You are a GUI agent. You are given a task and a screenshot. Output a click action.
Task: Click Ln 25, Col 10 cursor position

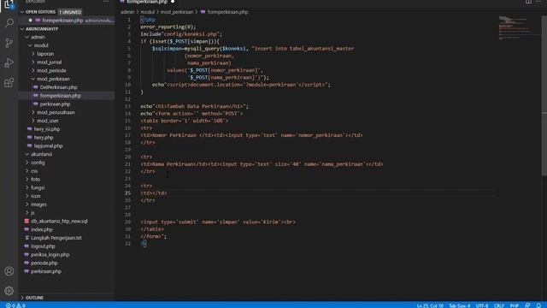(430, 305)
